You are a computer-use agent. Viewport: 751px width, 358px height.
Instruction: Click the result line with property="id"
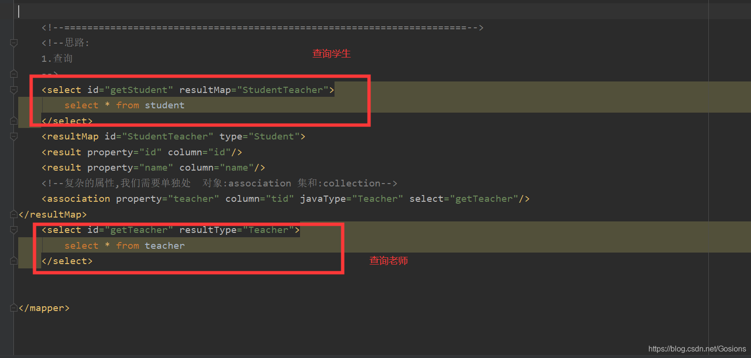point(142,152)
